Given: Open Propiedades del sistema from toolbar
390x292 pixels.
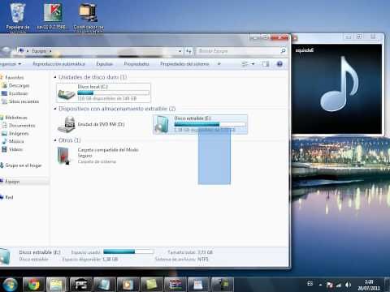Looking at the screenshot, I should coord(184,64).
